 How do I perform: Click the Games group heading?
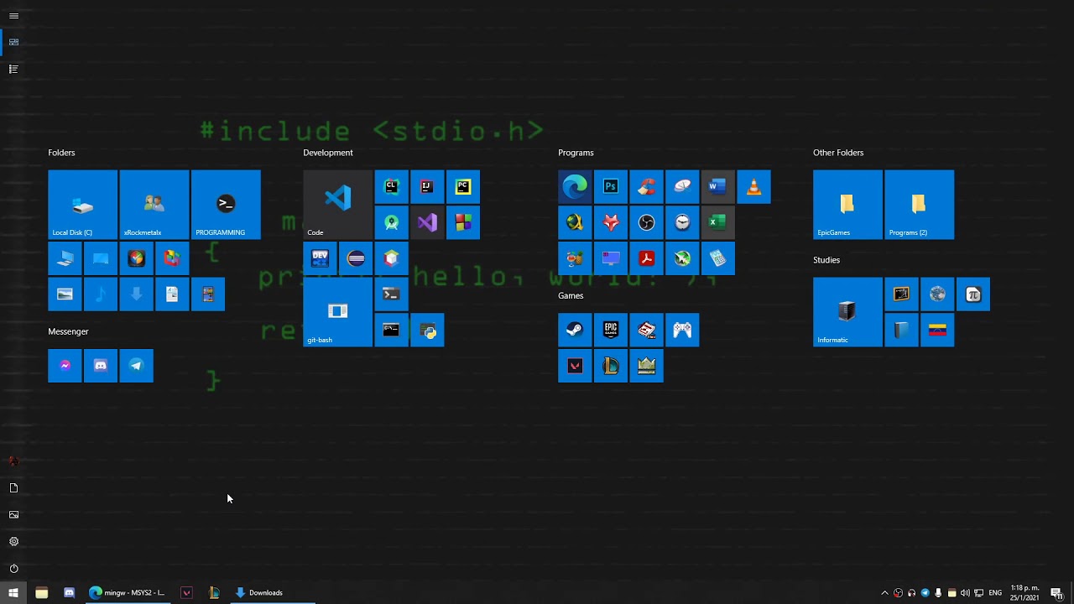pyautogui.click(x=571, y=295)
